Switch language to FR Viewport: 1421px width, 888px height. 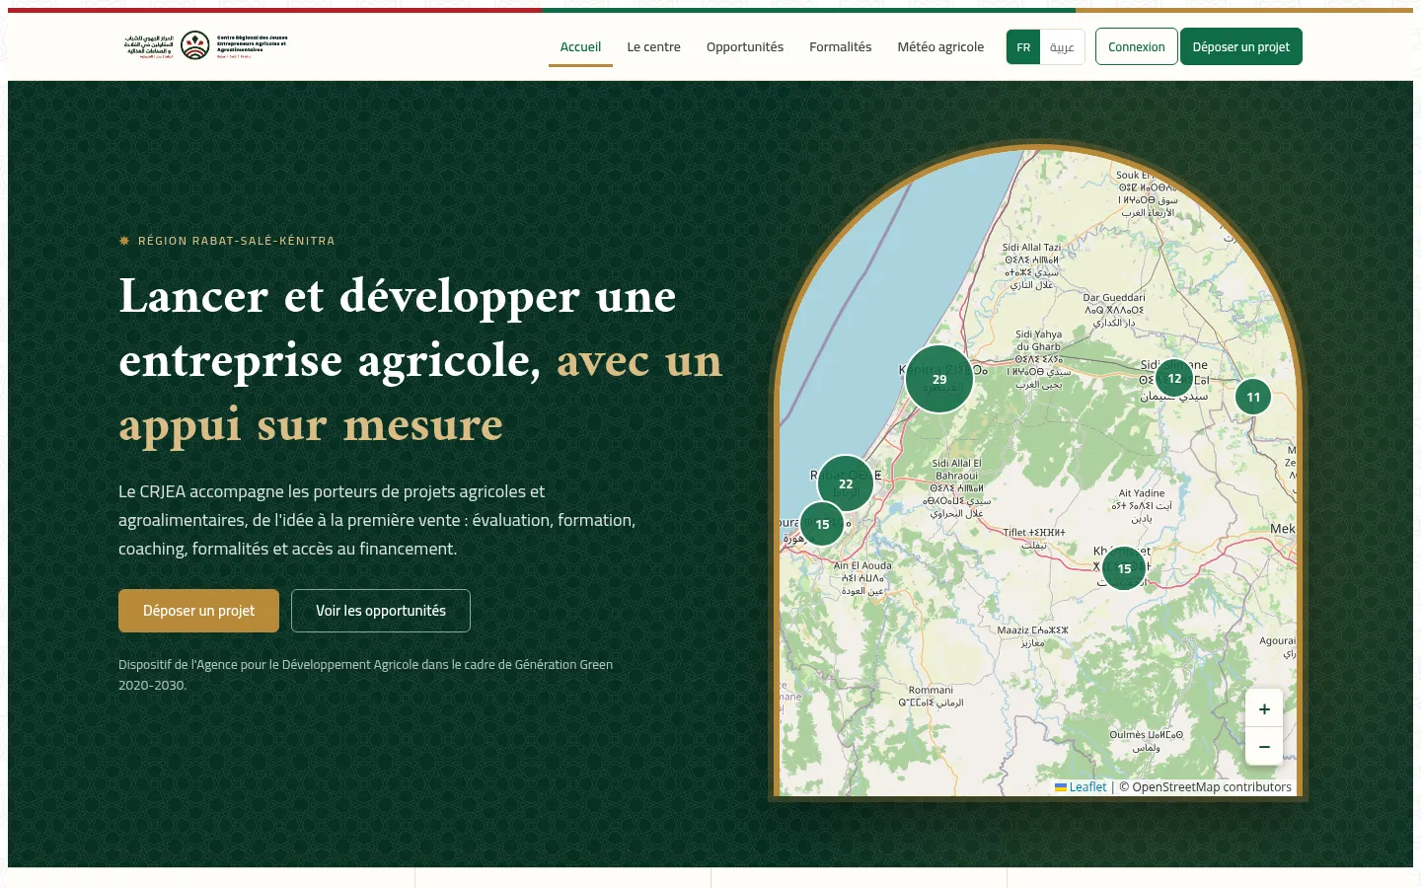[x=1023, y=46]
